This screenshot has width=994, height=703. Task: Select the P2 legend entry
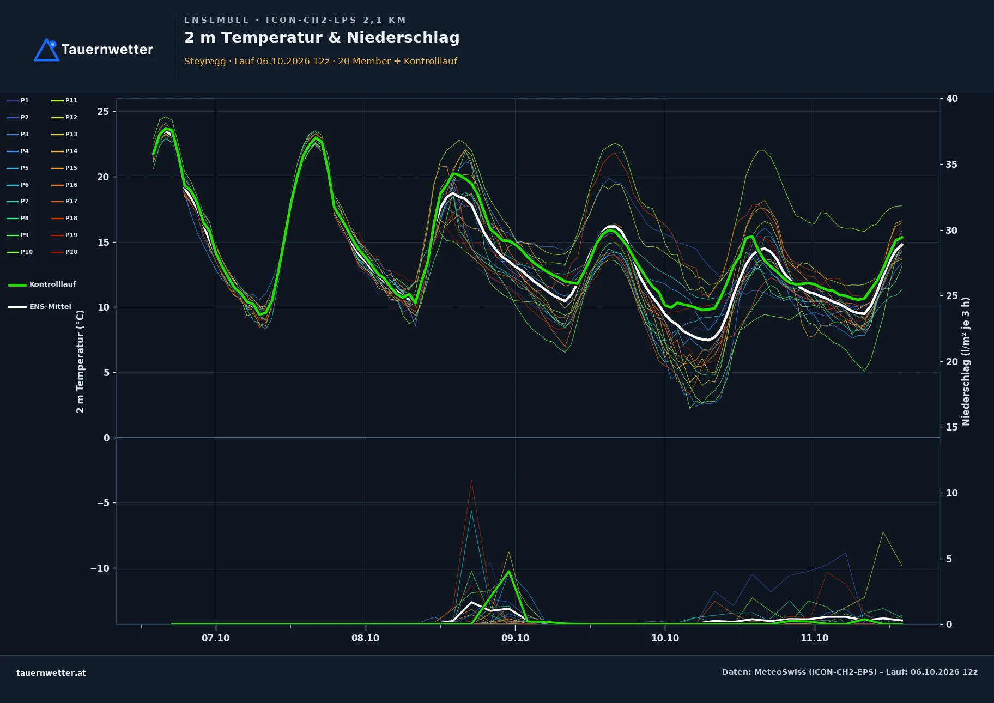pyautogui.click(x=17, y=118)
